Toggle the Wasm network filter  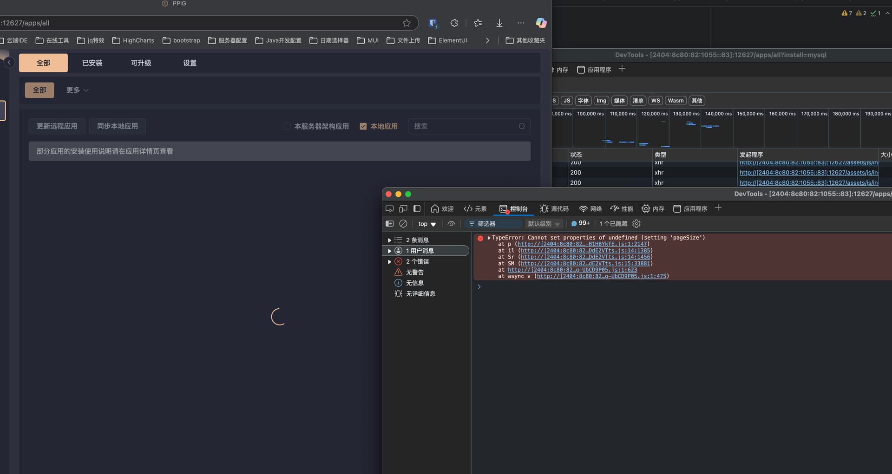(676, 101)
